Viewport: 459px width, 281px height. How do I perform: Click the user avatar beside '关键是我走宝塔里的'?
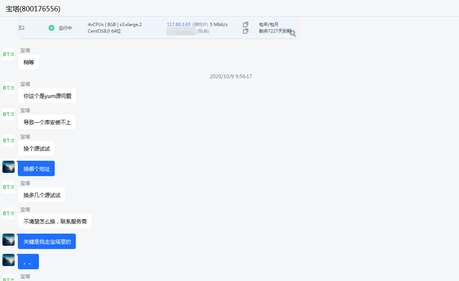[x=9, y=240]
